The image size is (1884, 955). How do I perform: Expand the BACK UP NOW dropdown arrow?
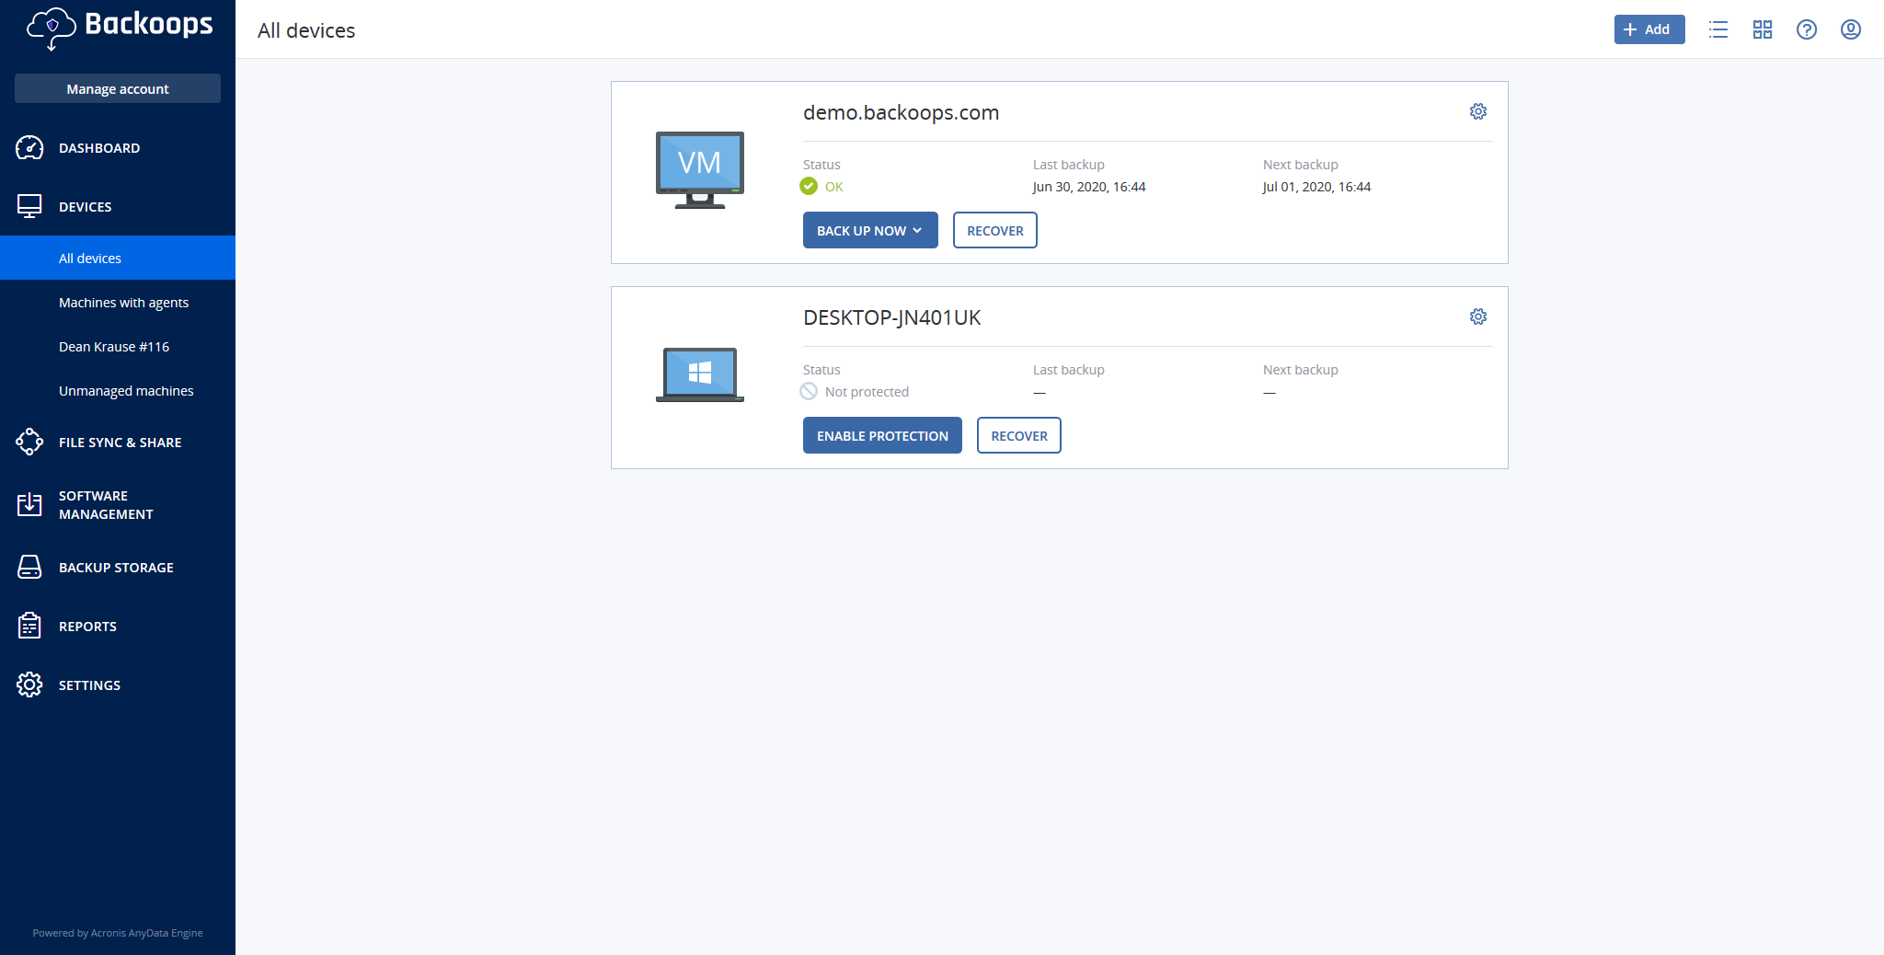pos(917,230)
